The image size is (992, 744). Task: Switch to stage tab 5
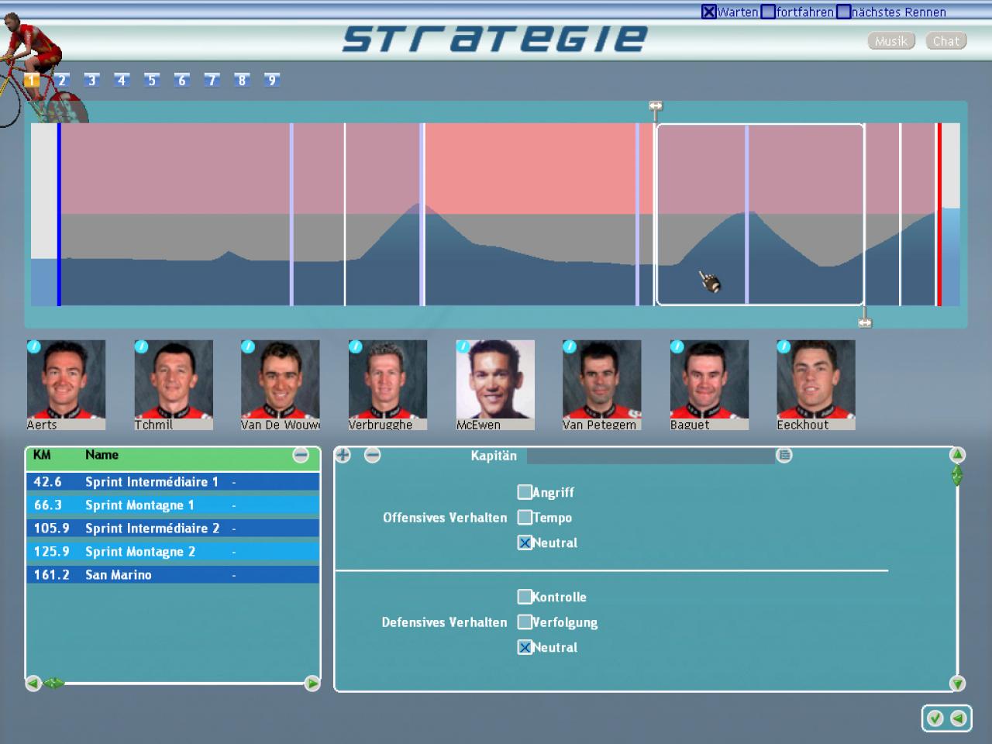pyautogui.click(x=152, y=80)
